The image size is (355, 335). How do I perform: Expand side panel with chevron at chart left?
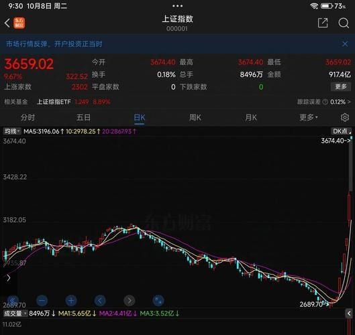pos(9,278)
